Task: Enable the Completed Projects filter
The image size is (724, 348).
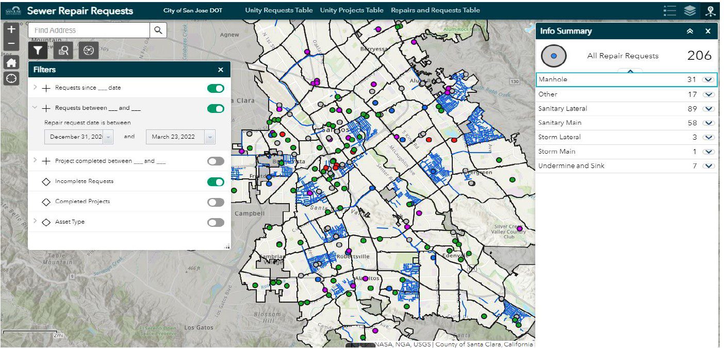Action: coord(216,202)
